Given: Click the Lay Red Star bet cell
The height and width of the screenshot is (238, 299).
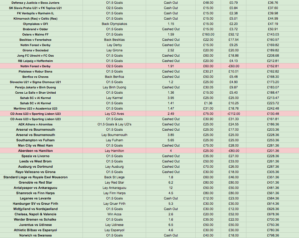Looking at the screenshot, I should tap(114, 182).
